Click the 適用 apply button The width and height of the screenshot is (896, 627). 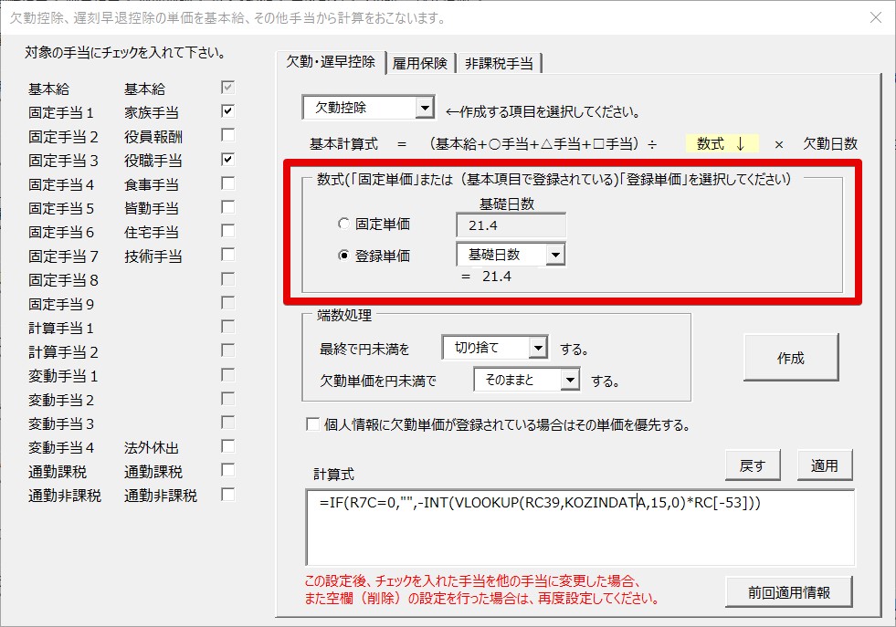tap(824, 465)
